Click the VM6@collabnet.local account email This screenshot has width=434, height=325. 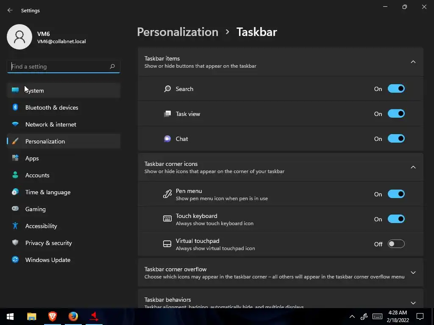61,41
